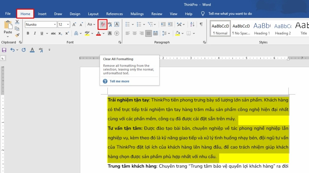This screenshot has height=173, width=309.
Task: Align text to the right
Action: 142,34
